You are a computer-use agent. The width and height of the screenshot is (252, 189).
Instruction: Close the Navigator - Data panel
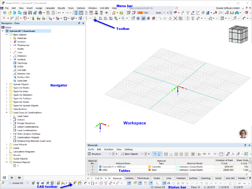83,23
